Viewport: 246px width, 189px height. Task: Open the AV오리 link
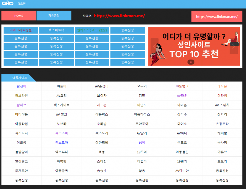[62, 96]
